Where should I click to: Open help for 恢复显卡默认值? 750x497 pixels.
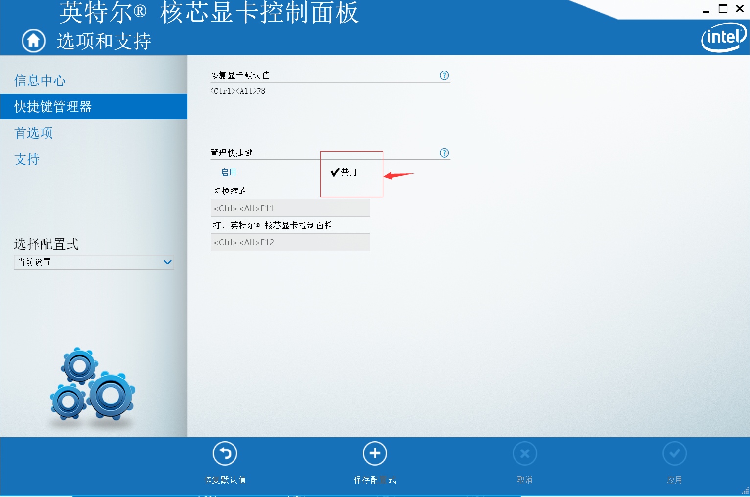[444, 75]
